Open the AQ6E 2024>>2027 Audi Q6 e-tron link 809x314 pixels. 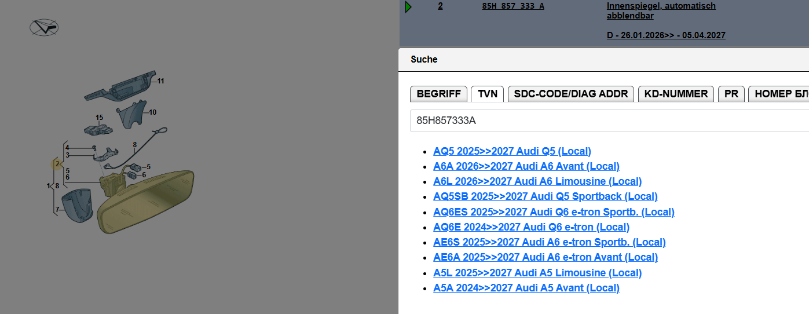click(x=531, y=227)
